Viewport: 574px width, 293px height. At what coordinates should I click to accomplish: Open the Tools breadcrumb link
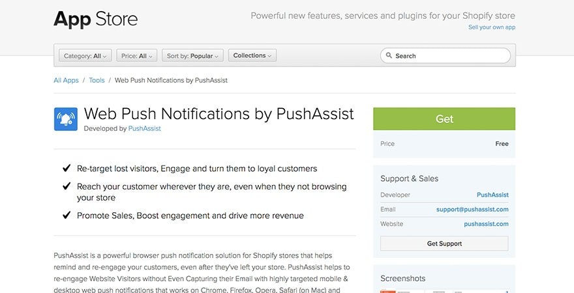pyautogui.click(x=97, y=81)
